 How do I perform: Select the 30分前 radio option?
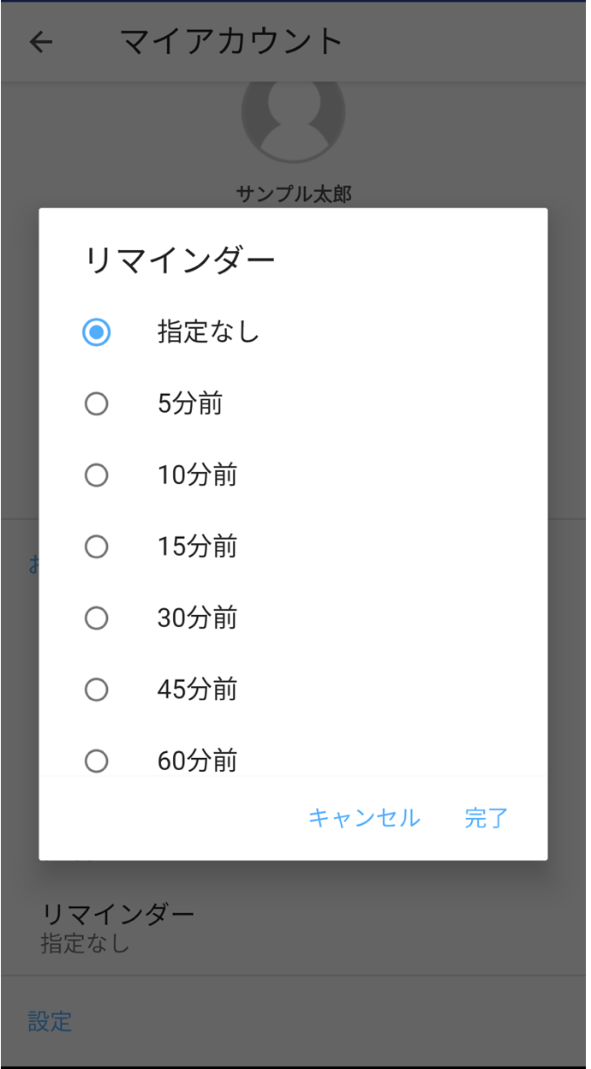pyautogui.click(x=96, y=618)
